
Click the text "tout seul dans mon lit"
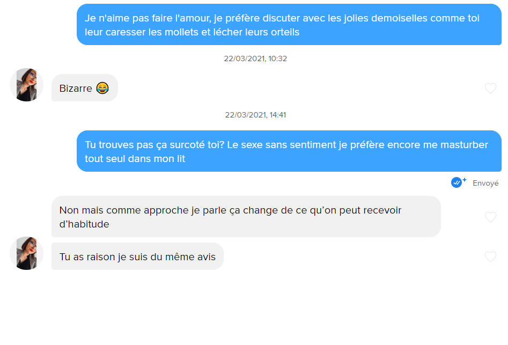click(135, 159)
